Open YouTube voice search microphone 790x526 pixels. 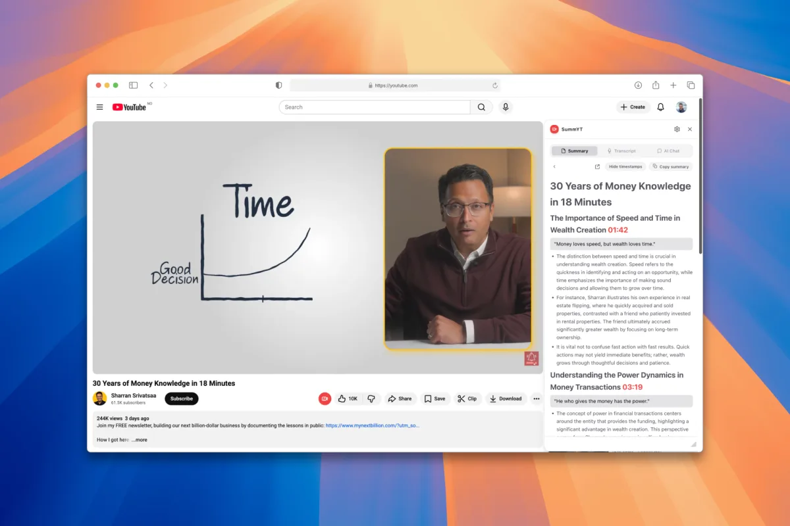(506, 107)
